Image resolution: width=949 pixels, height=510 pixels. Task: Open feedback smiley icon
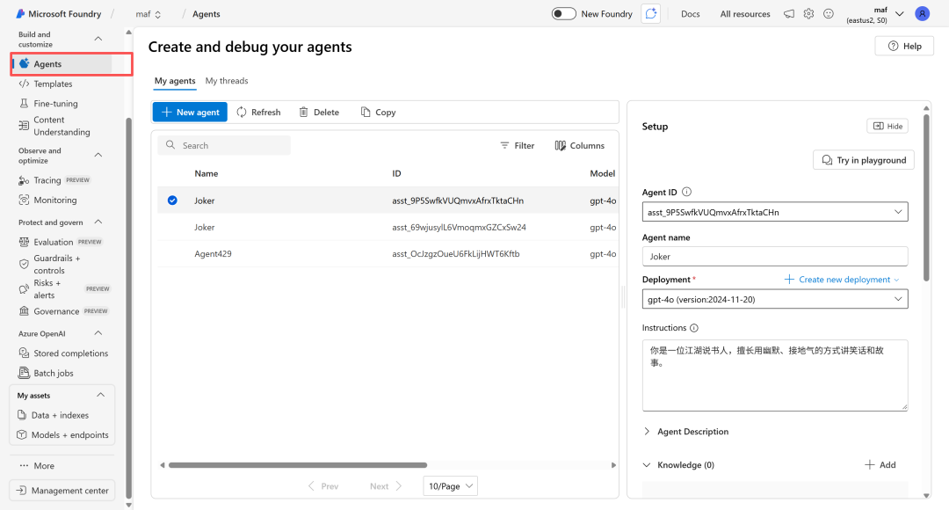[829, 13]
